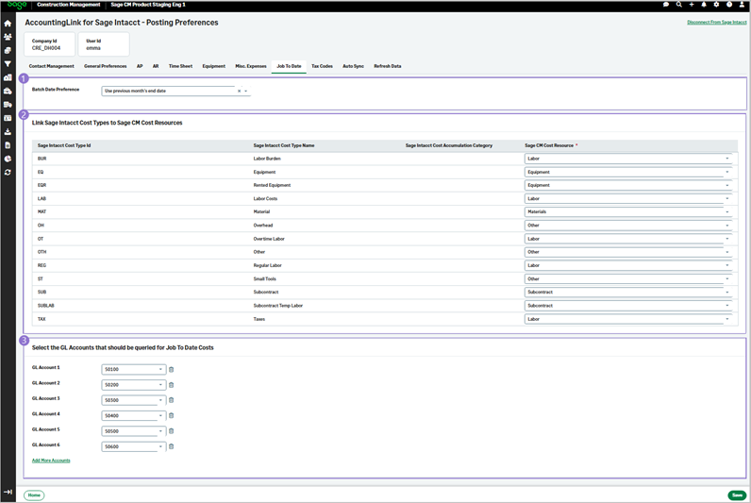This screenshot has width=751, height=503.
Task: Open the contacts people icon in sidebar
Action: pyautogui.click(x=8, y=37)
